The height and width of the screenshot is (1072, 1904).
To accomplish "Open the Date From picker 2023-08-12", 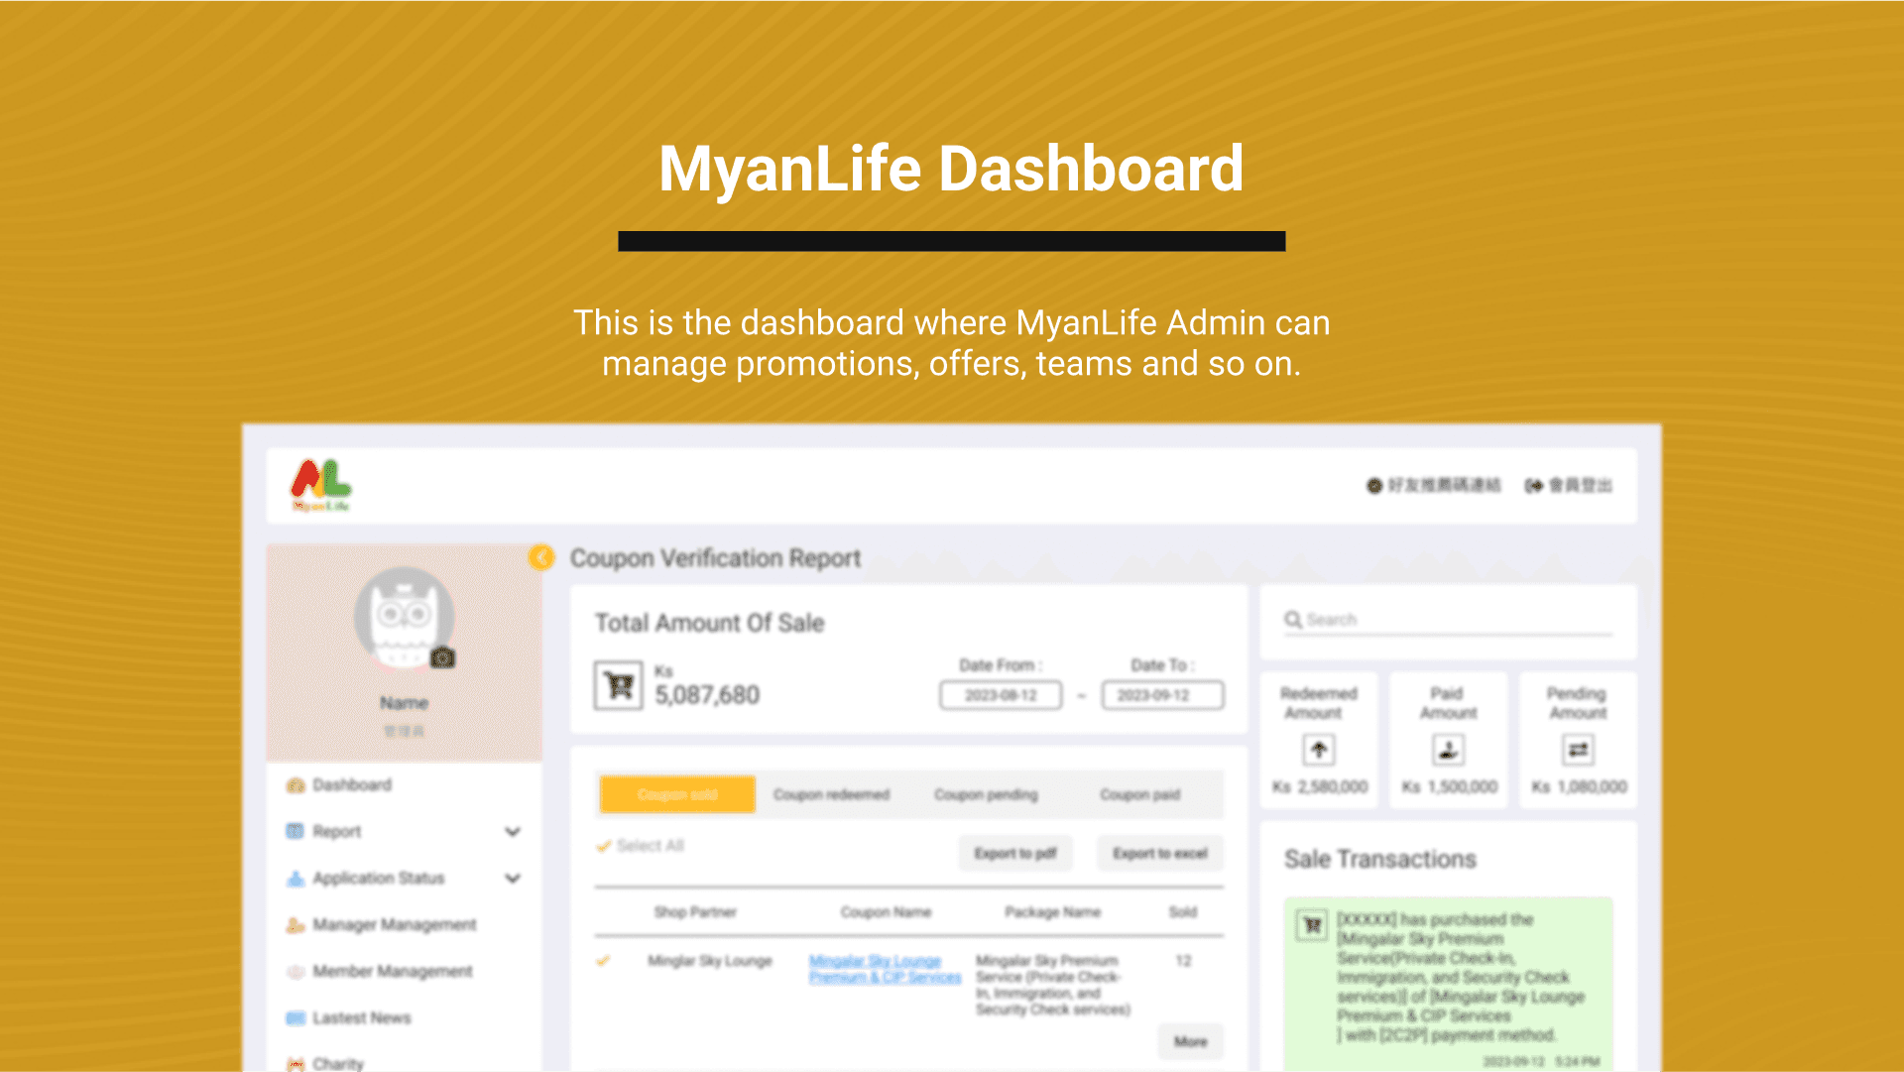I will point(1001,695).
